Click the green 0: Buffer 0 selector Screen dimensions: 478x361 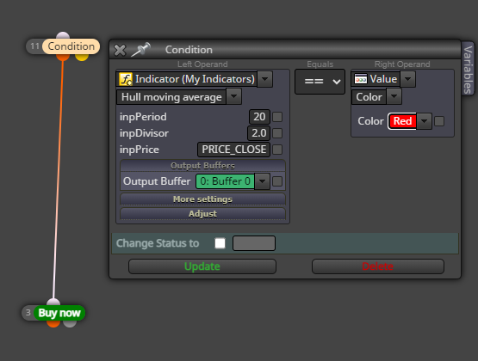225,181
